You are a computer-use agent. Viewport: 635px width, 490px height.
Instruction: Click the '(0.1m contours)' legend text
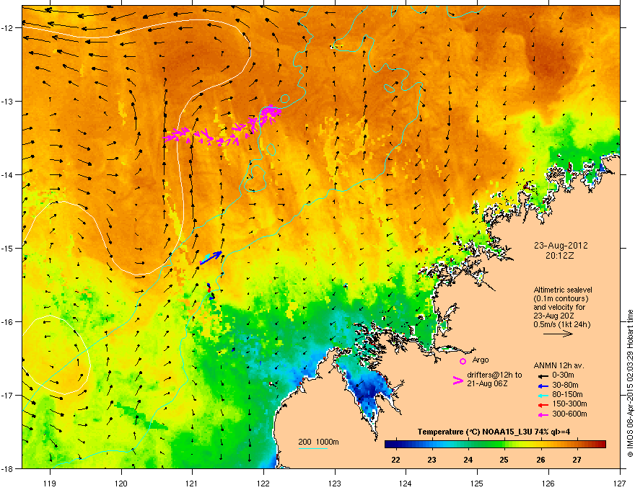561,299
